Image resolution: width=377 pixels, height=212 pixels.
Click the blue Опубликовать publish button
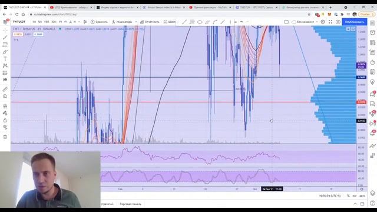(x=355, y=22)
